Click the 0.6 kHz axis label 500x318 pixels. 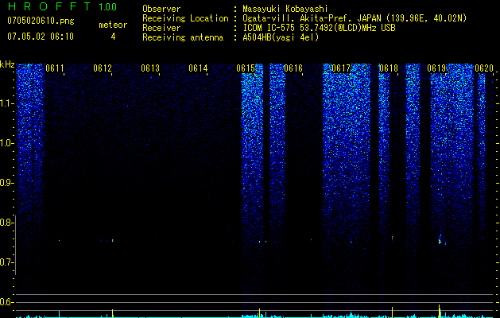7,302
